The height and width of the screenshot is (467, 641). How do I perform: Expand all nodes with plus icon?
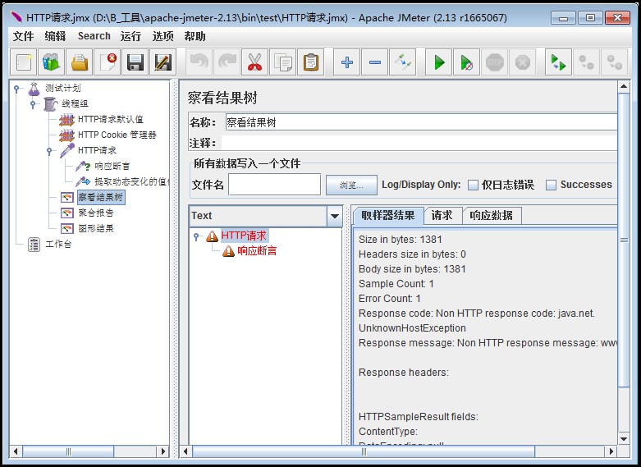pos(346,62)
